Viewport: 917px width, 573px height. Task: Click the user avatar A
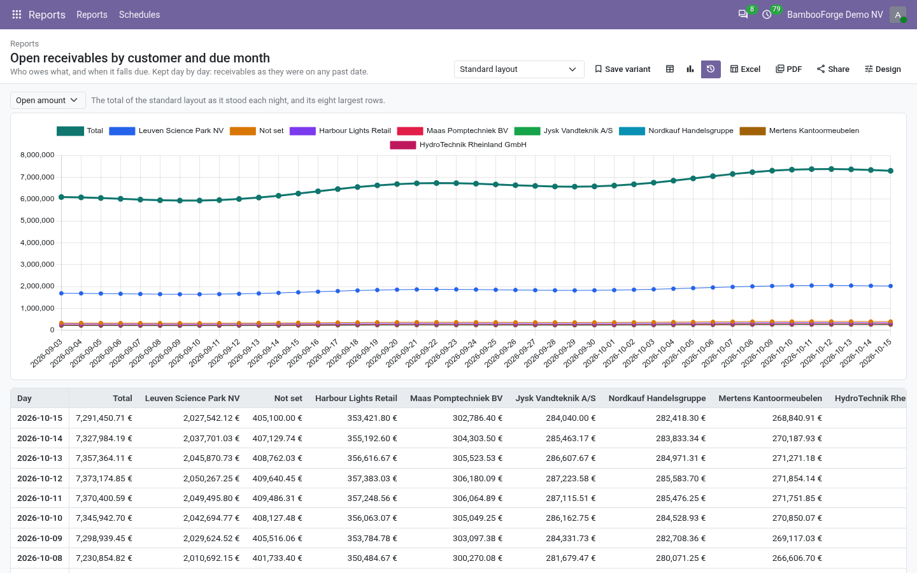point(898,15)
